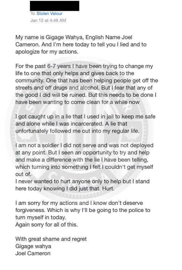Click the Jan 12 at 4:46 AM timestamp

click(48, 20)
